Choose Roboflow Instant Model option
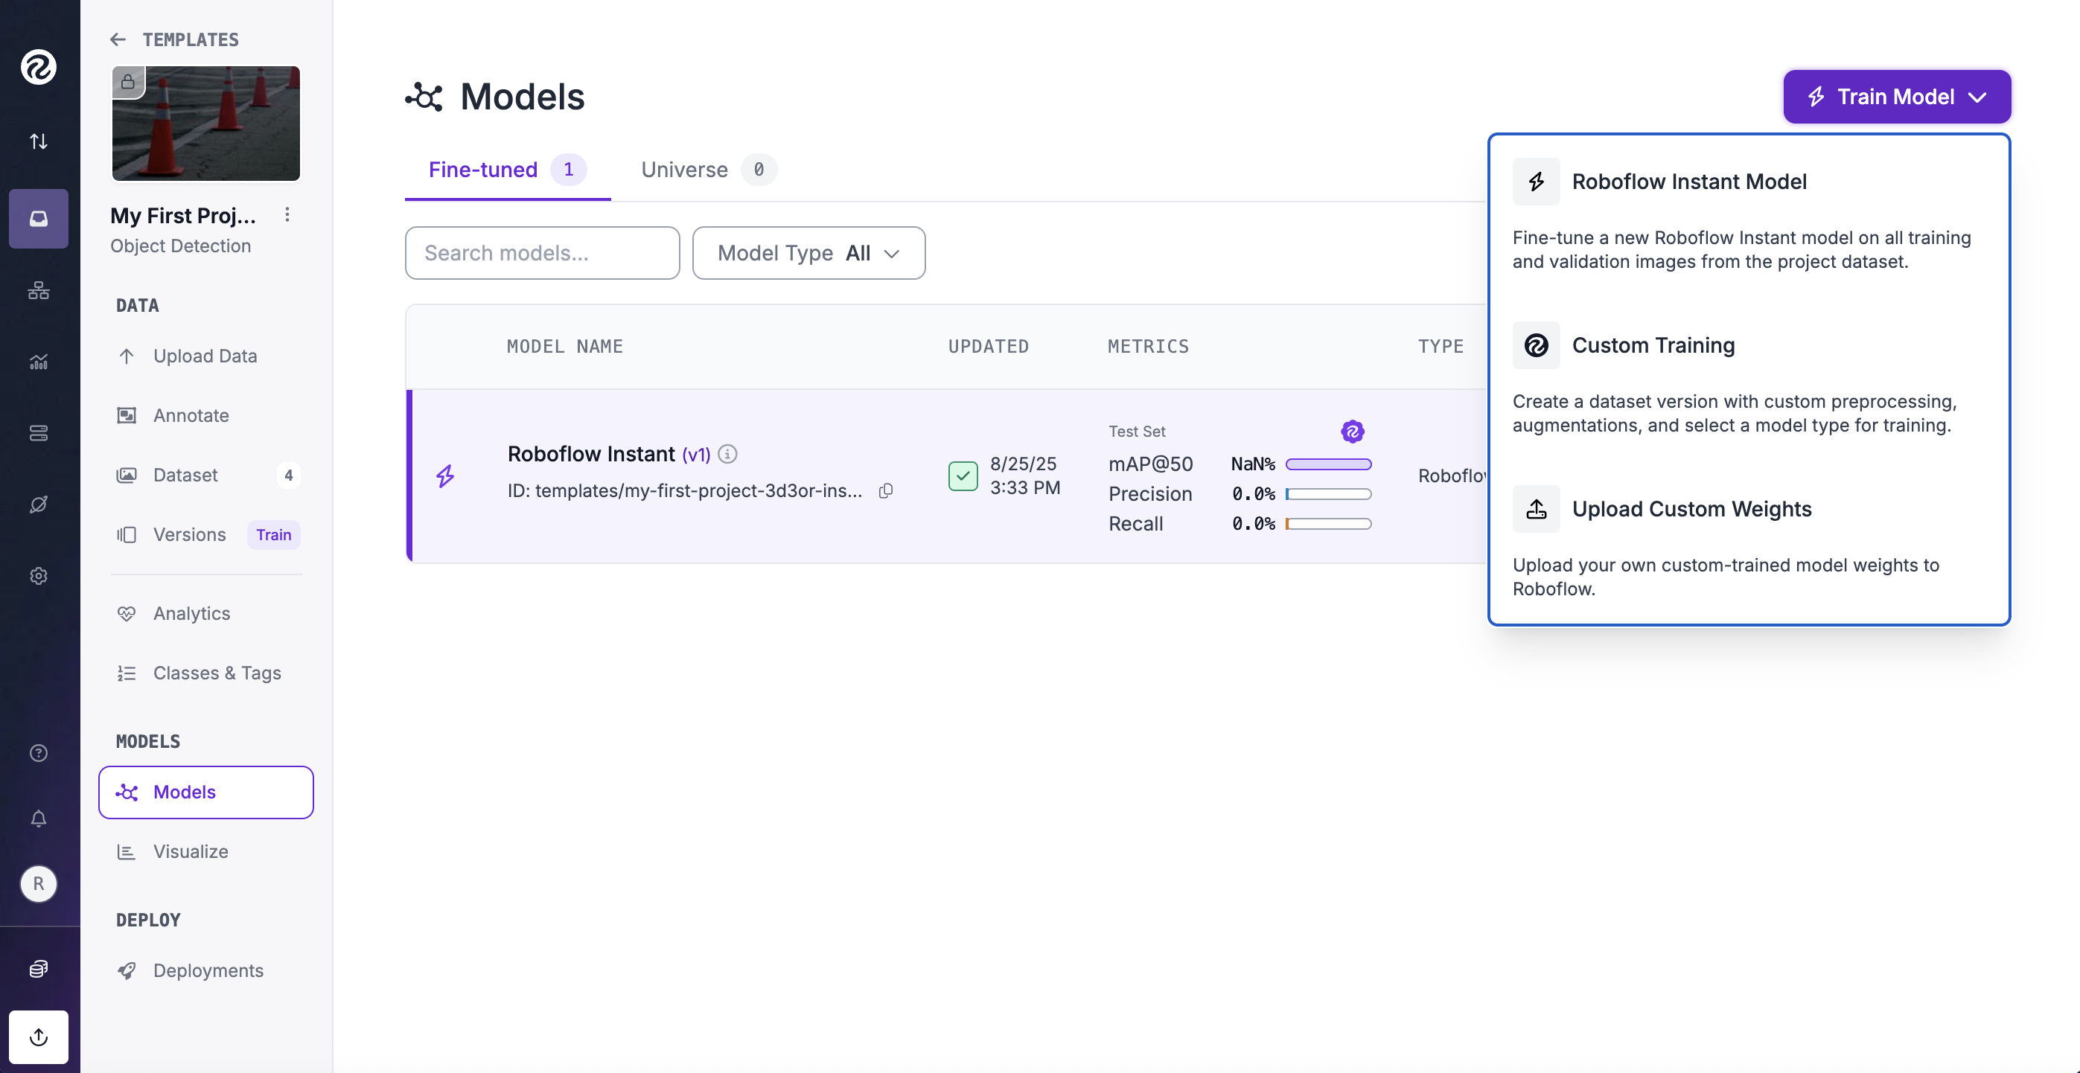 tap(1688, 182)
